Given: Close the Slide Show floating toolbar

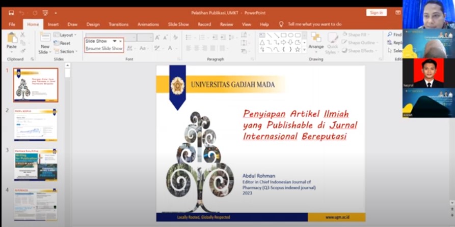Looking at the screenshot, I should point(121,41).
